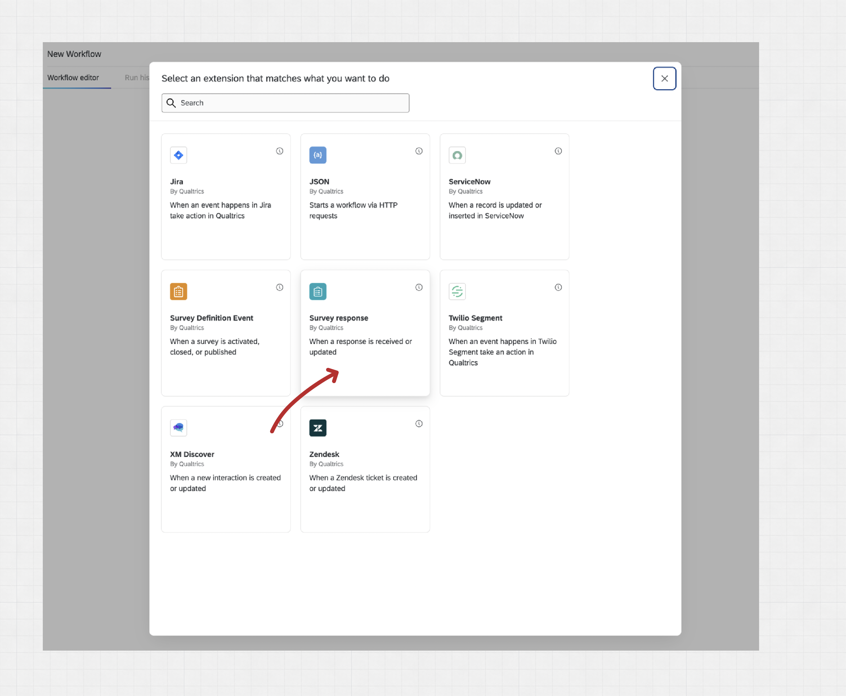This screenshot has height=696, width=846.
Task: Switch to the Workflow editor tab
Action: coord(73,78)
